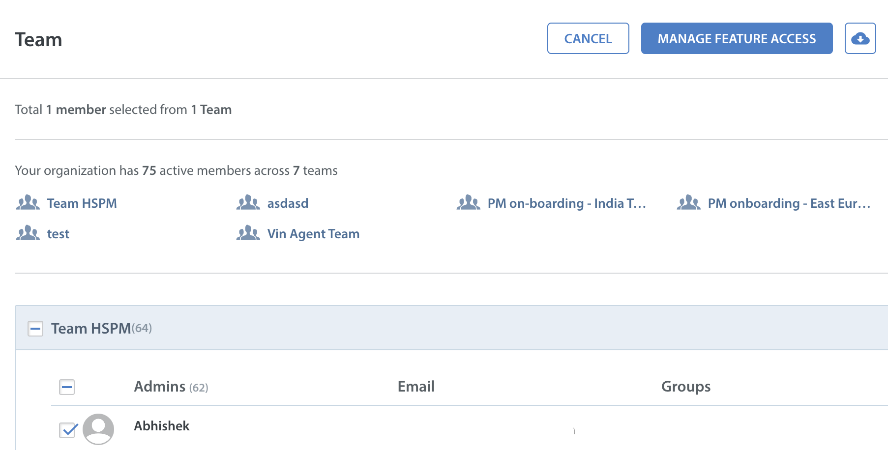Uncheck the Abhishek member checkbox

tap(67, 430)
